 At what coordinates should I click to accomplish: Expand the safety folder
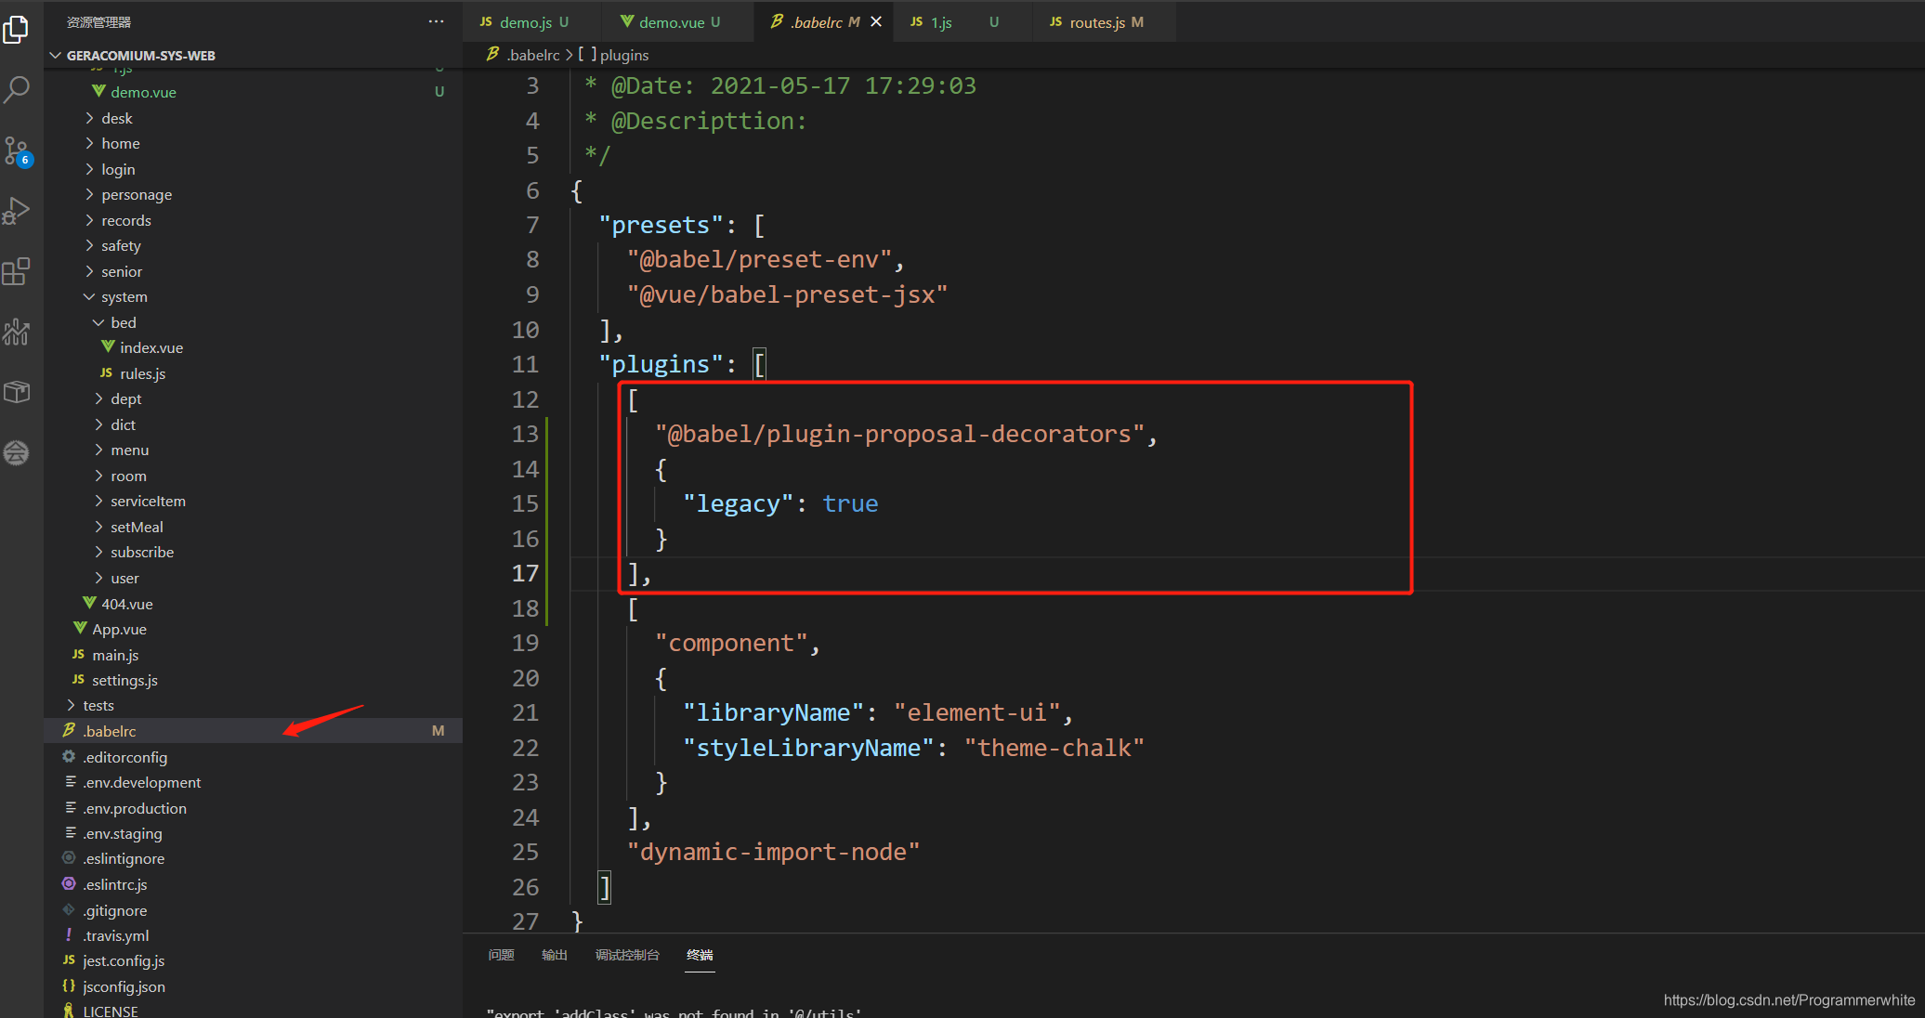(254, 245)
